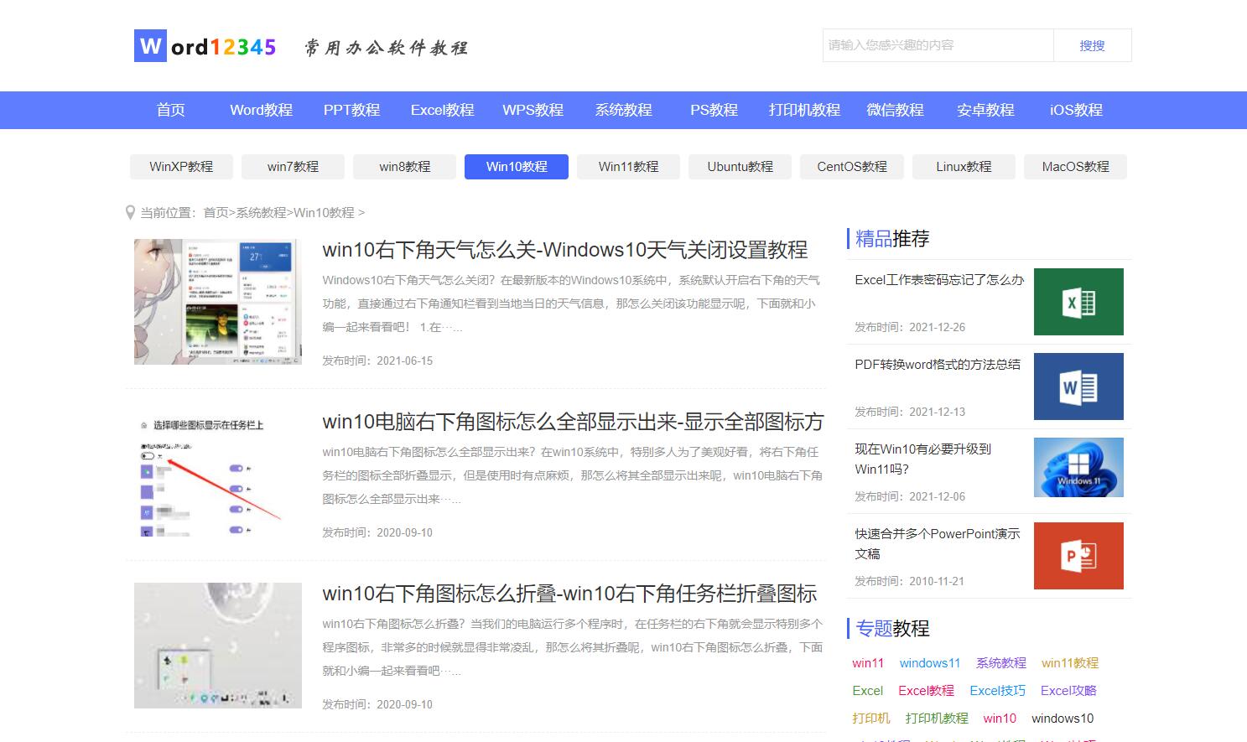Open the taskbar icons settings thumbnail
This screenshot has height=742, width=1247.
pyautogui.click(x=218, y=474)
